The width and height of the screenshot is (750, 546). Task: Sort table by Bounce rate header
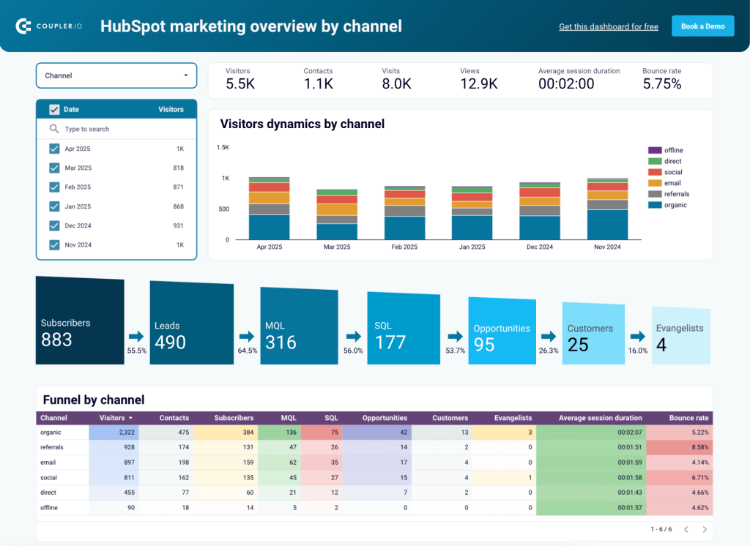click(688, 418)
